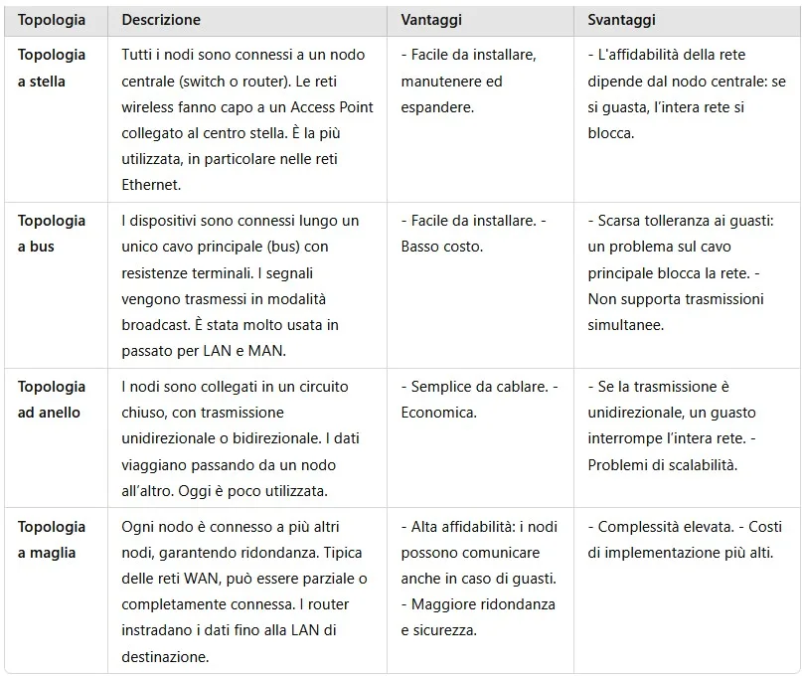This screenshot has width=802, height=676.
Task: Select the 'Topologia a bus' row label
Action: (x=52, y=234)
